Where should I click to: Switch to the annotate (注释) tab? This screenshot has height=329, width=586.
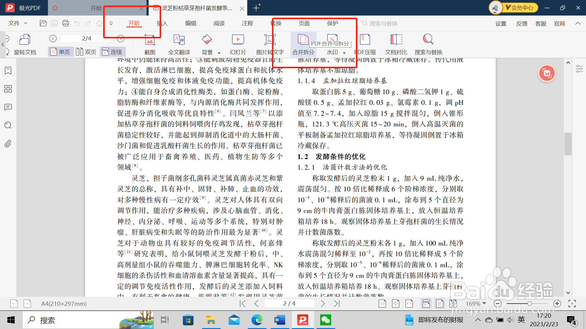point(247,23)
